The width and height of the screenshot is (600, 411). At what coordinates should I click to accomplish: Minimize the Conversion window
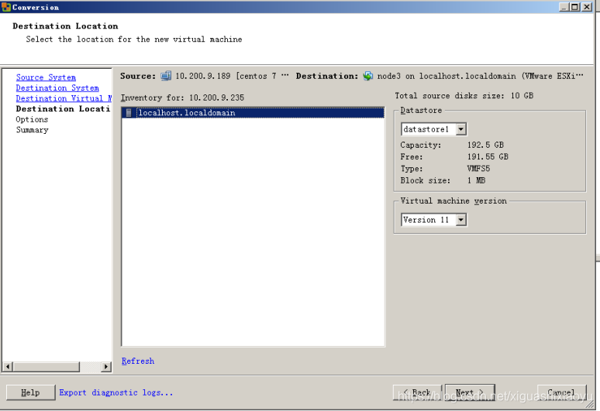(564, 7)
